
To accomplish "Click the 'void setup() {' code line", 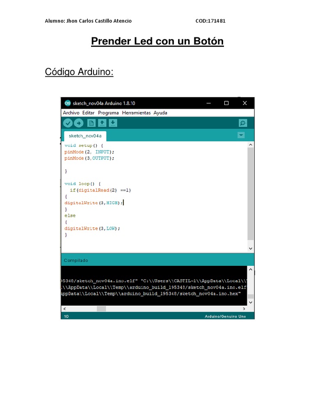I will (x=84, y=146).
